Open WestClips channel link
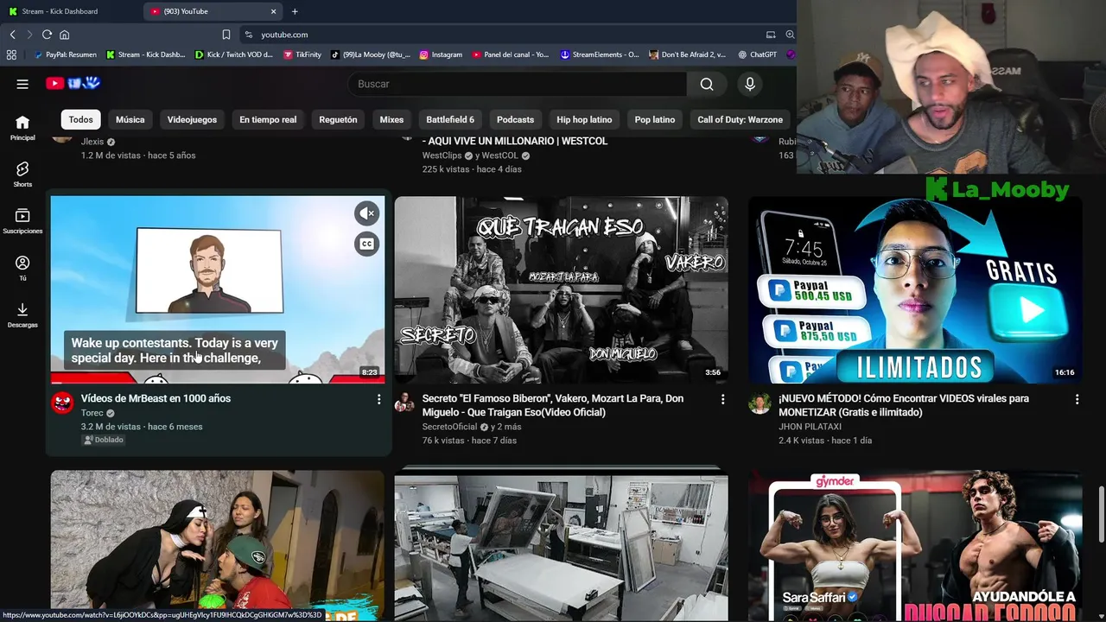The height and width of the screenshot is (622, 1106). click(442, 155)
